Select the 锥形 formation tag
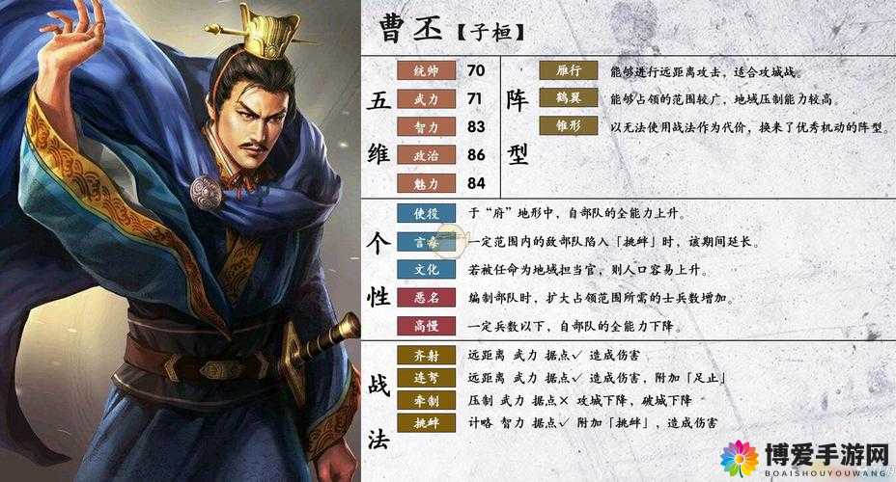Screen dimensions: 896x482 [569, 125]
